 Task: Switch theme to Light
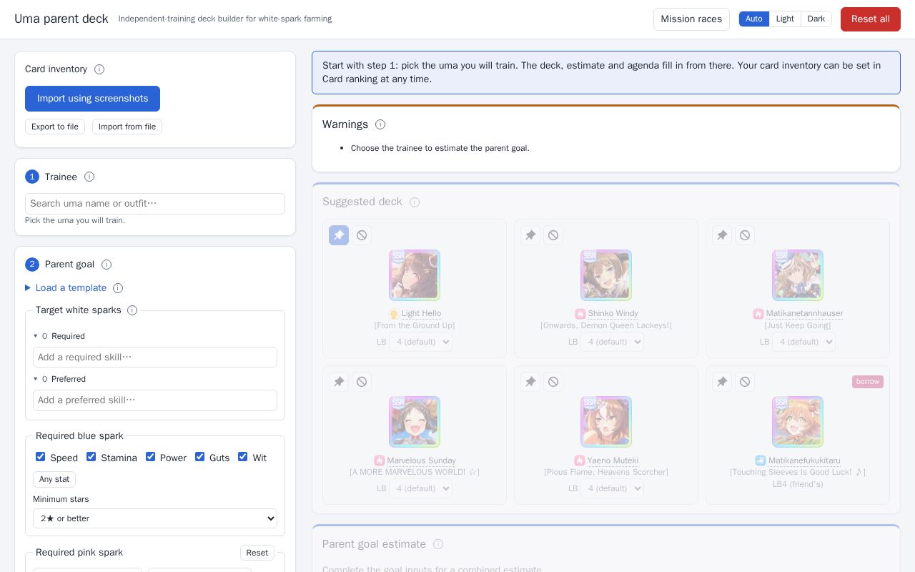tap(785, 19)
